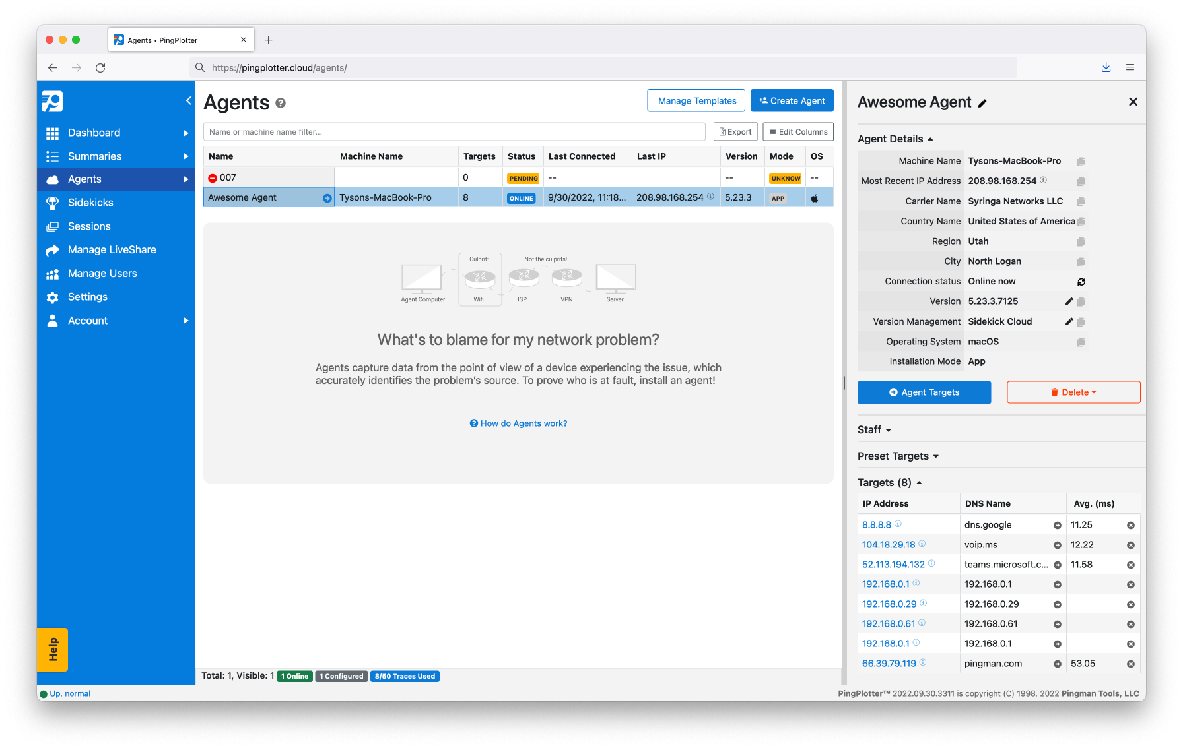Close the Awesome Agent details panel

click(x=1133, y=102)
